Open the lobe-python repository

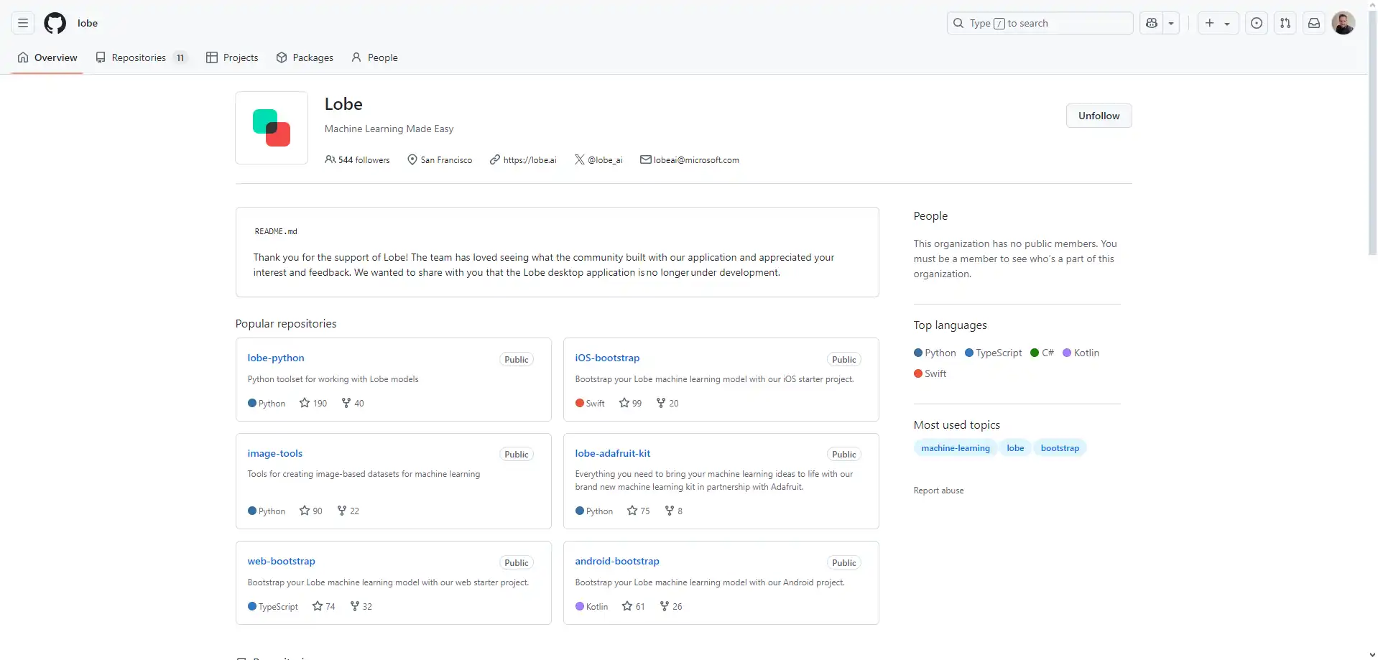276,358
